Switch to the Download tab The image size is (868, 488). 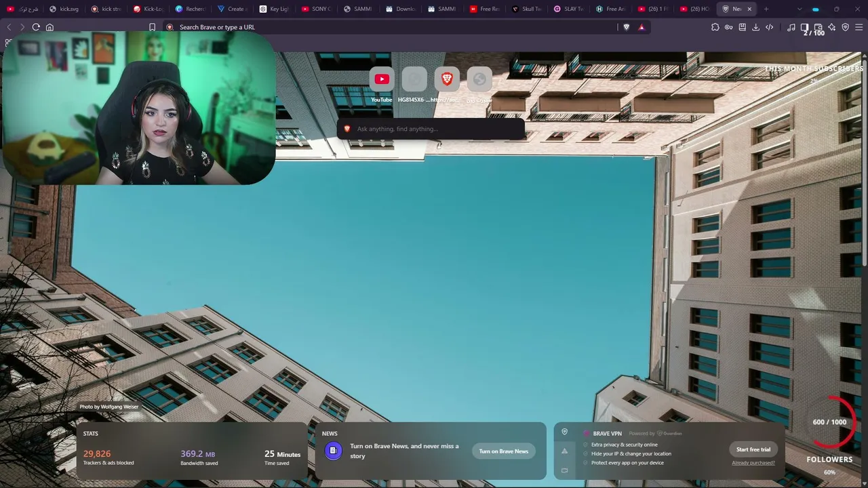(400, 9)
